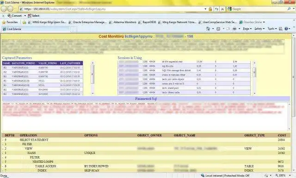The image size is (296, 178).
Task: Expand the Help dropdown arrow
Action: 290,29
